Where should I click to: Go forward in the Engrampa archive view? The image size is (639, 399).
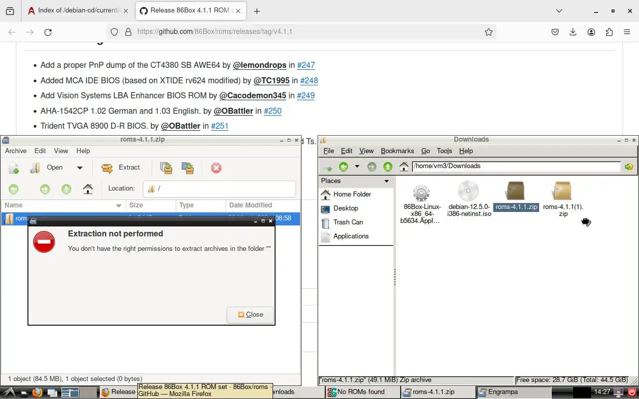click(x=45, y=189)
